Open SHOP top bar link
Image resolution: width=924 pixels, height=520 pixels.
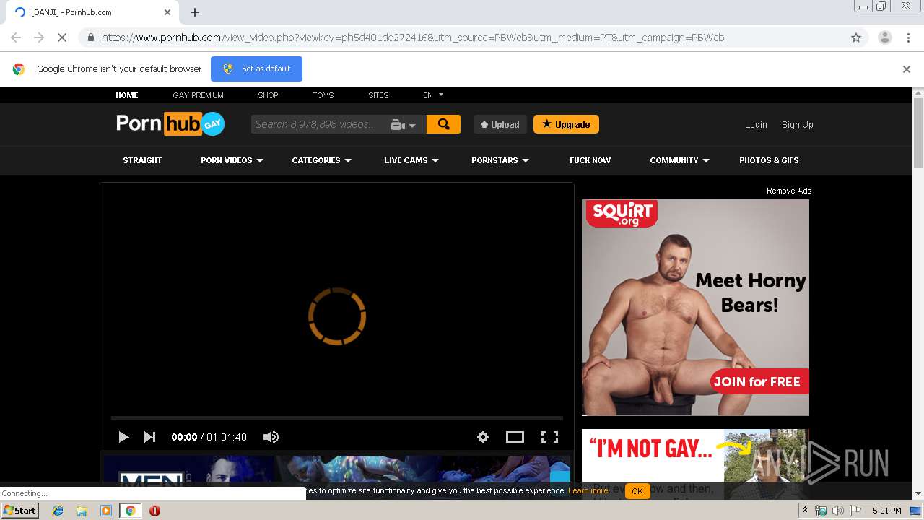click(x=268, y=95)
